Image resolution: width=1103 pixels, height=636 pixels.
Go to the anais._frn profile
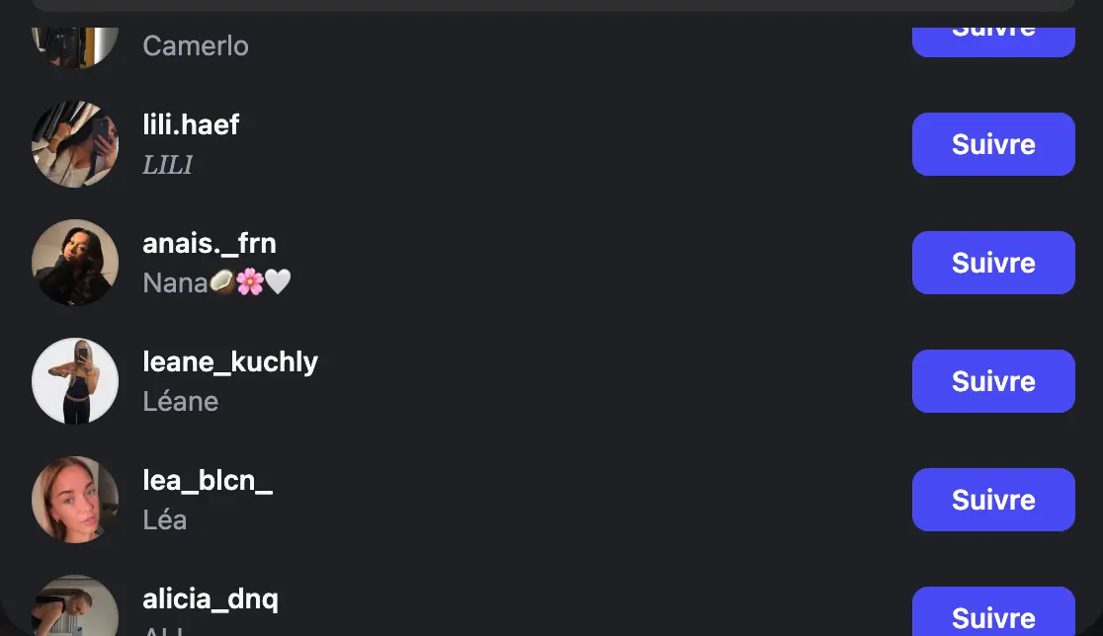click(210, 244)
